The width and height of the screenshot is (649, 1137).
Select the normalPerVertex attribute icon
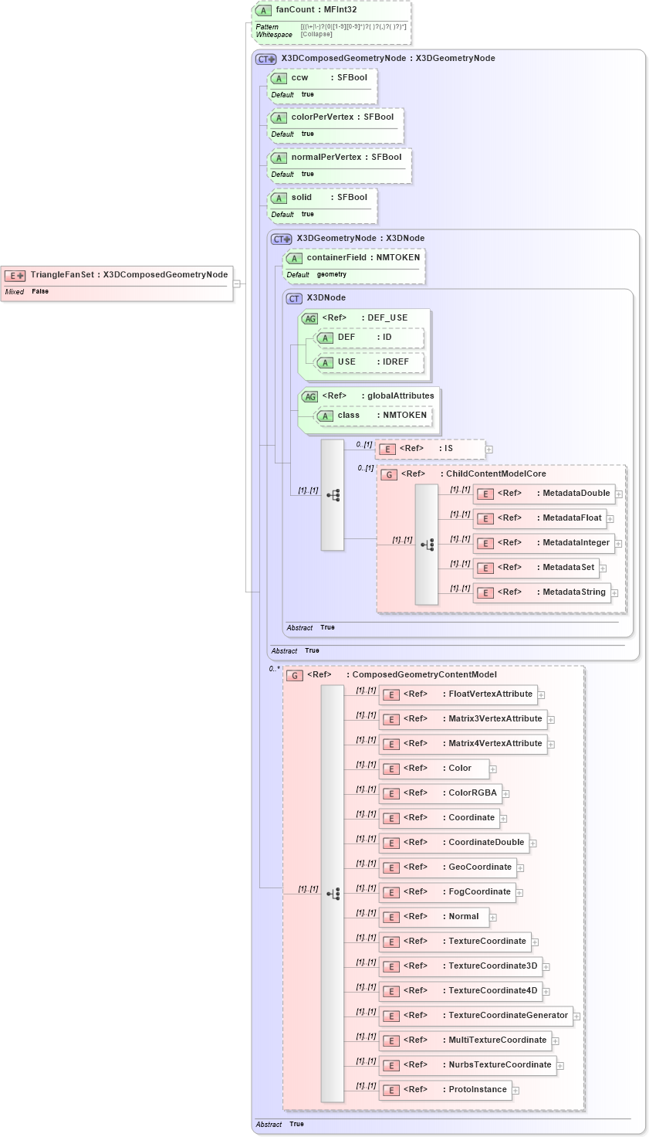[x=279, y=158]
